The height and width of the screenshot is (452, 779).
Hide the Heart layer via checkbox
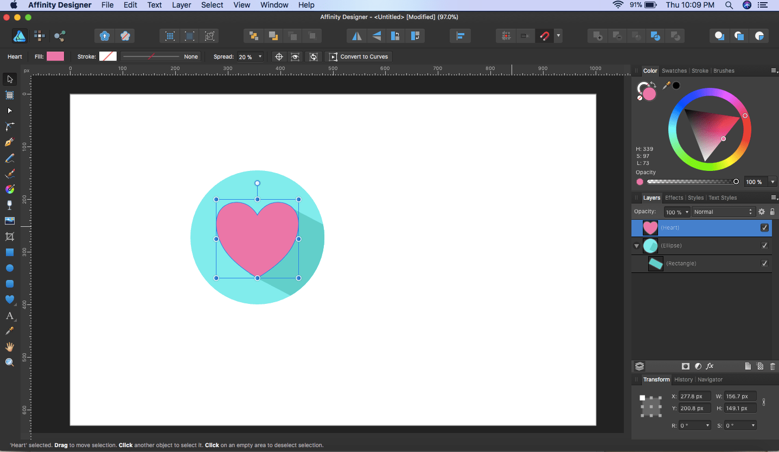click(x=764, y=228)
